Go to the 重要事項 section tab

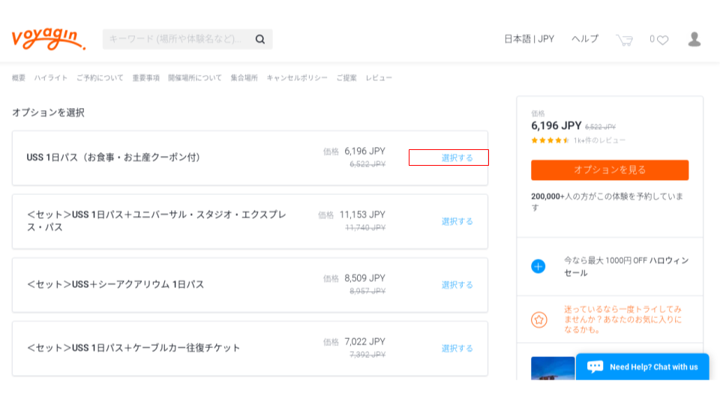[146, 78]
